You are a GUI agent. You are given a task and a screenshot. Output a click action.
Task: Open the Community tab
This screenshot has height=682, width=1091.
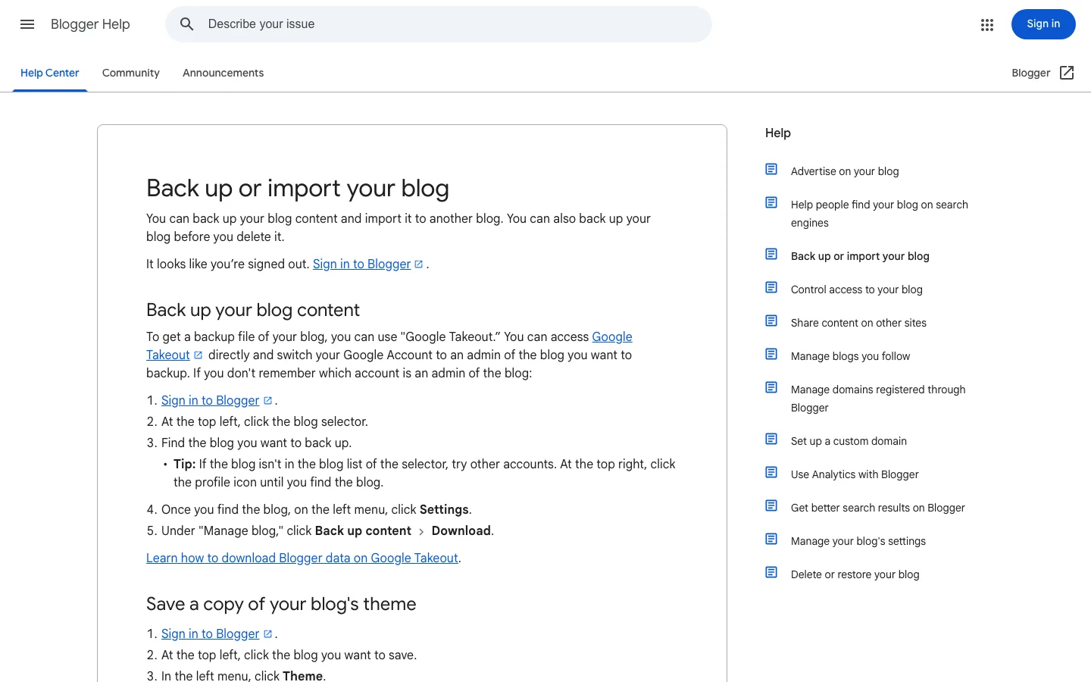tap(131, 73)
